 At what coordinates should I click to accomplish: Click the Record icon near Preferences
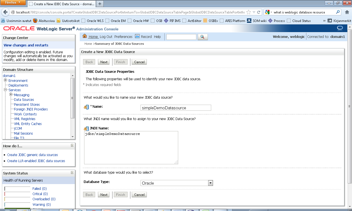137,37
